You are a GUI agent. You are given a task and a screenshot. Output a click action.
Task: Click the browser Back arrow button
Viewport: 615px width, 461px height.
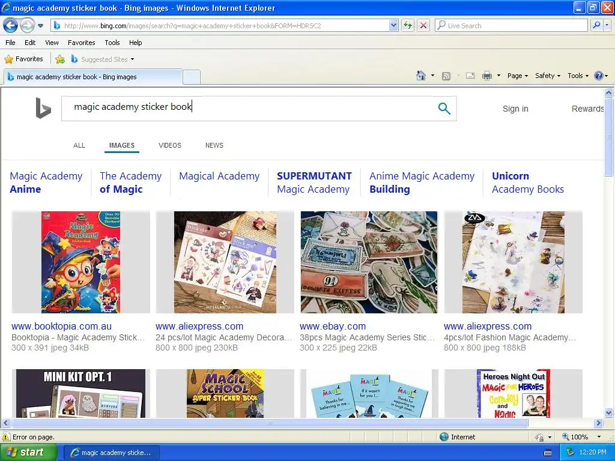tap(10, 26)
